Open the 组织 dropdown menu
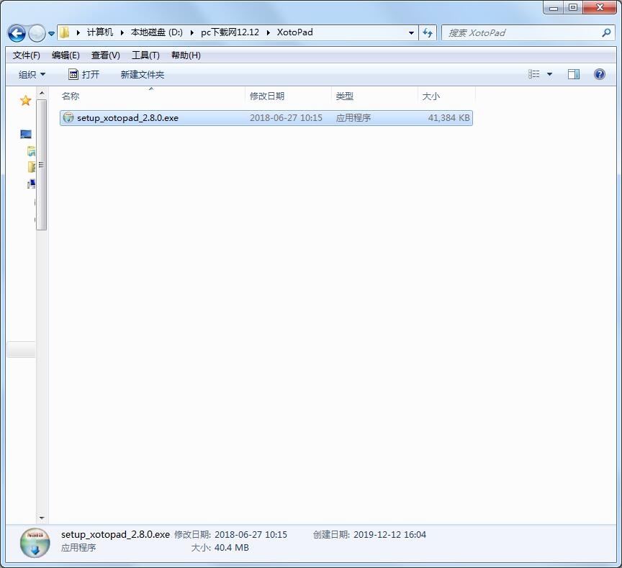Image resolution: width=622 pixels, height=568 pixels. tap(32, 75)
